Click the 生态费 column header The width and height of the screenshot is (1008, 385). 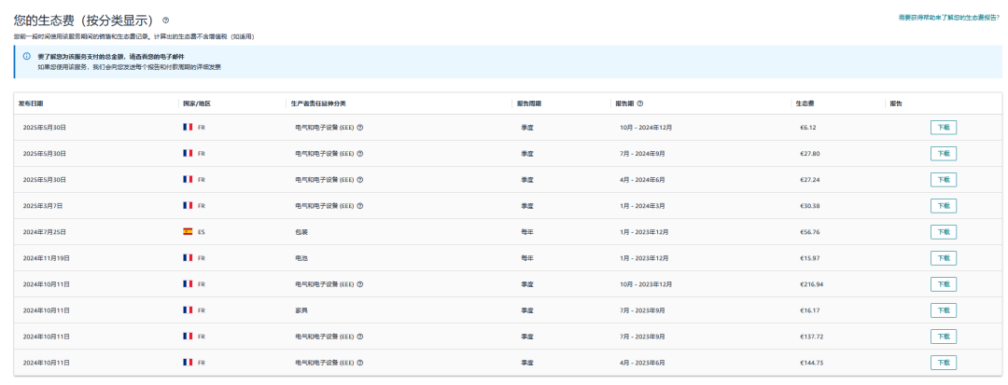tap(805, 103)
